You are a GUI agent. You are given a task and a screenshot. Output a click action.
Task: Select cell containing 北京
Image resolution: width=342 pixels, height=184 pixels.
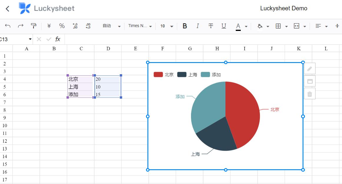click(x=80, y=79)
